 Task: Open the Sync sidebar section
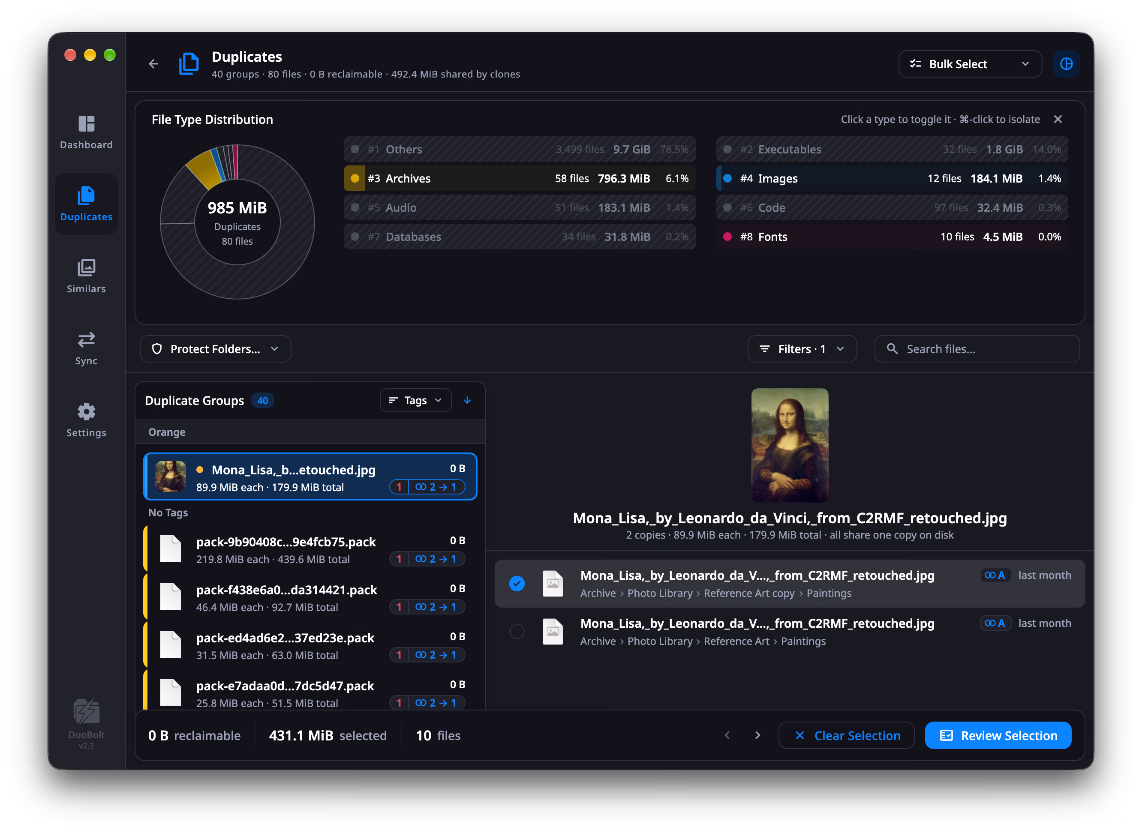tap(86, 348)
